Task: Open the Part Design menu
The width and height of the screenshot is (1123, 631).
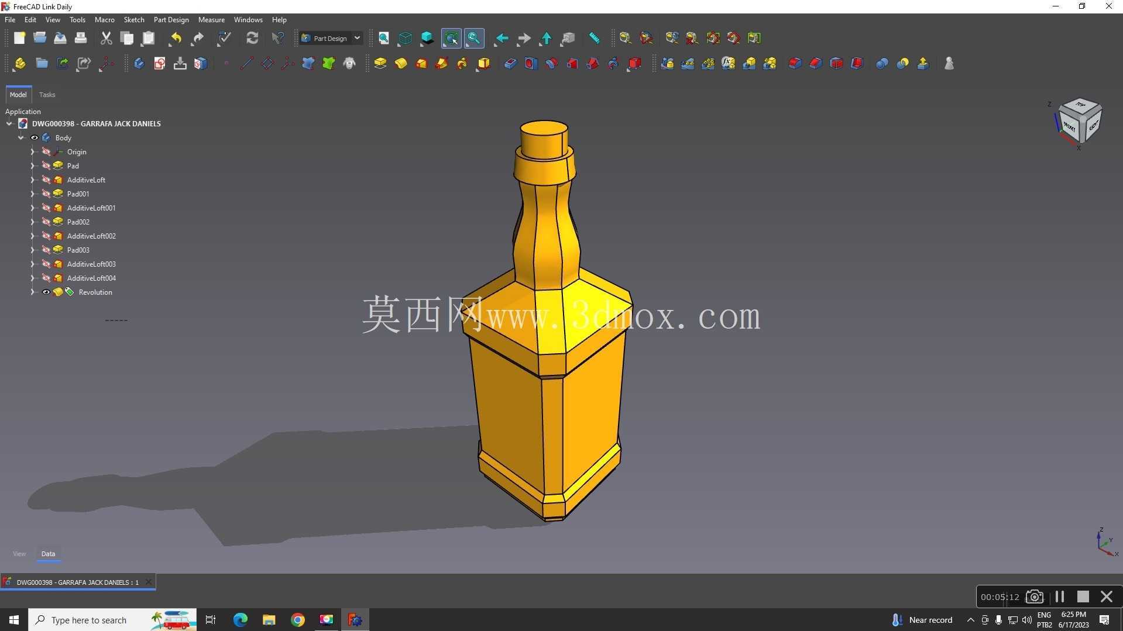Action: tap(171, 20)
